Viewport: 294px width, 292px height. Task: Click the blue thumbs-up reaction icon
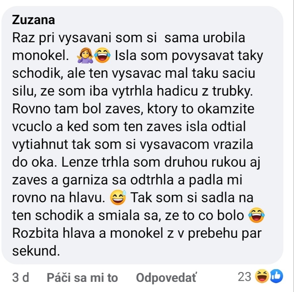[276, 276]
